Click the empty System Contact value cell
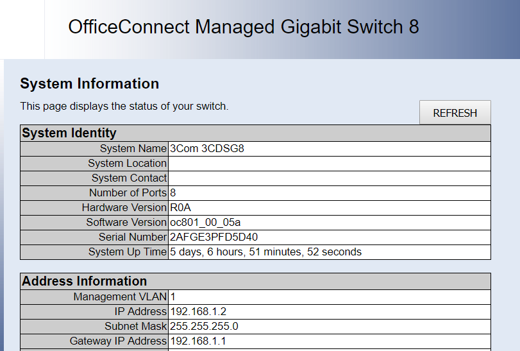Viewport: 520px width, 351px height. click(x=330, y=178)
